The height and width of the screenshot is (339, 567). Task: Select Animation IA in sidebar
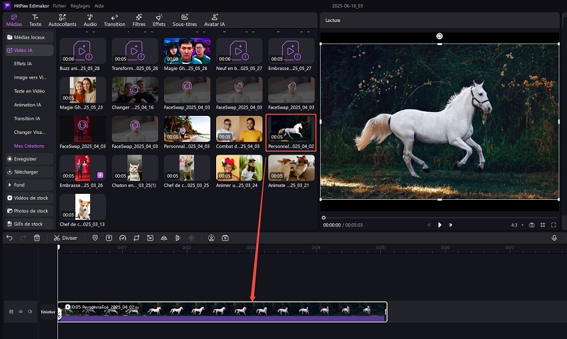coord(27,105)
